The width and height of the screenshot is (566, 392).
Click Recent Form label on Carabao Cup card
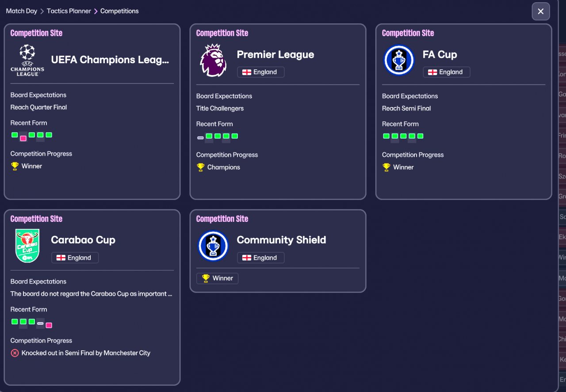(29, 309)
